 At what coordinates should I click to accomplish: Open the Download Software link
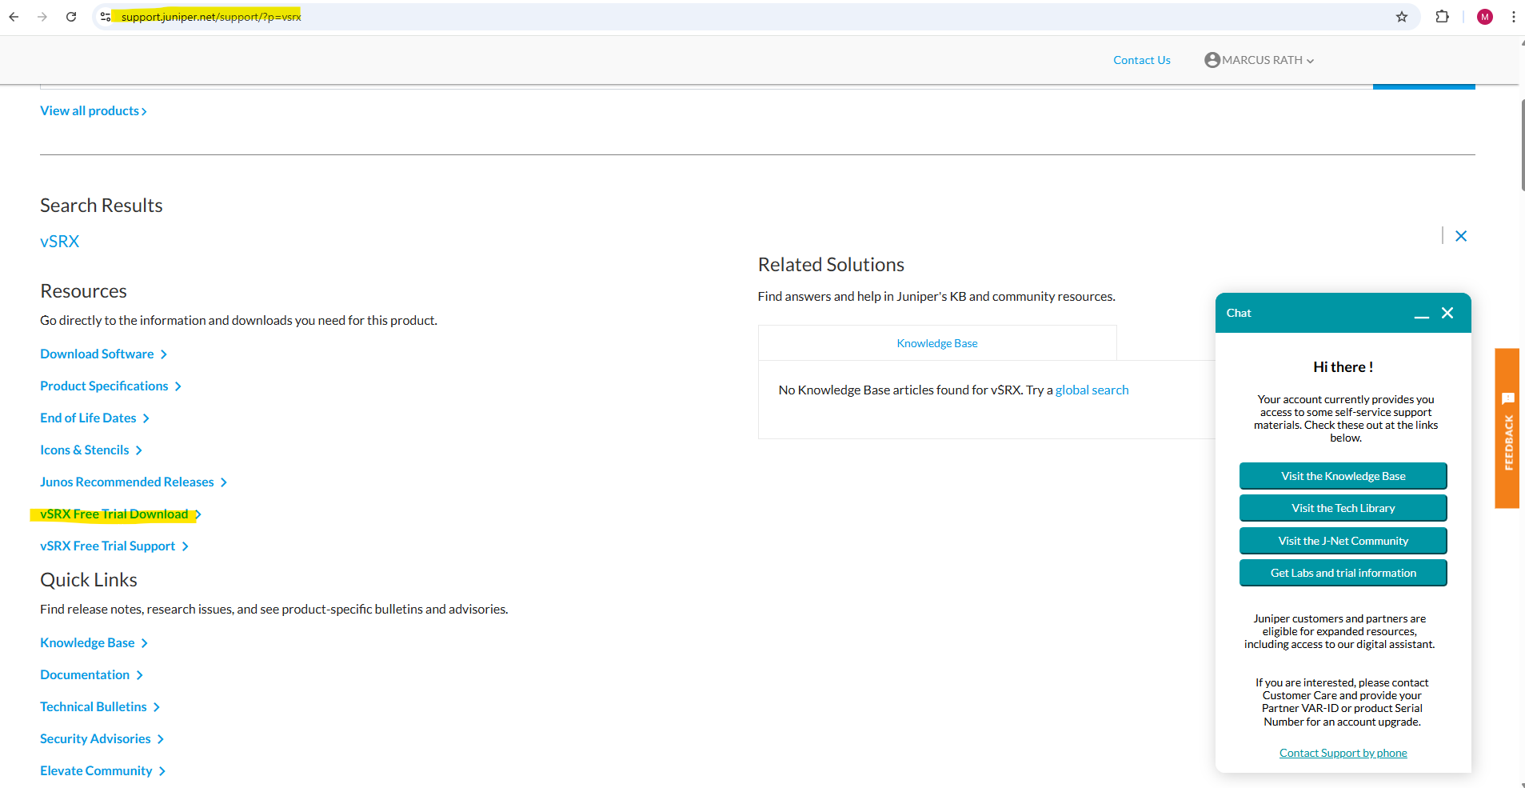coord(103,354)
